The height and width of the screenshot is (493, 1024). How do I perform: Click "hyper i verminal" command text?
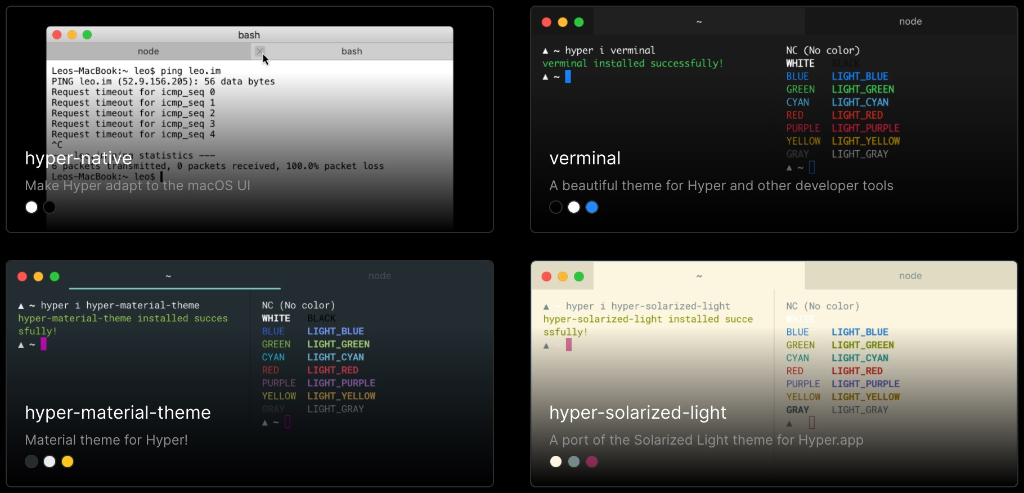(x=610, y=51)
